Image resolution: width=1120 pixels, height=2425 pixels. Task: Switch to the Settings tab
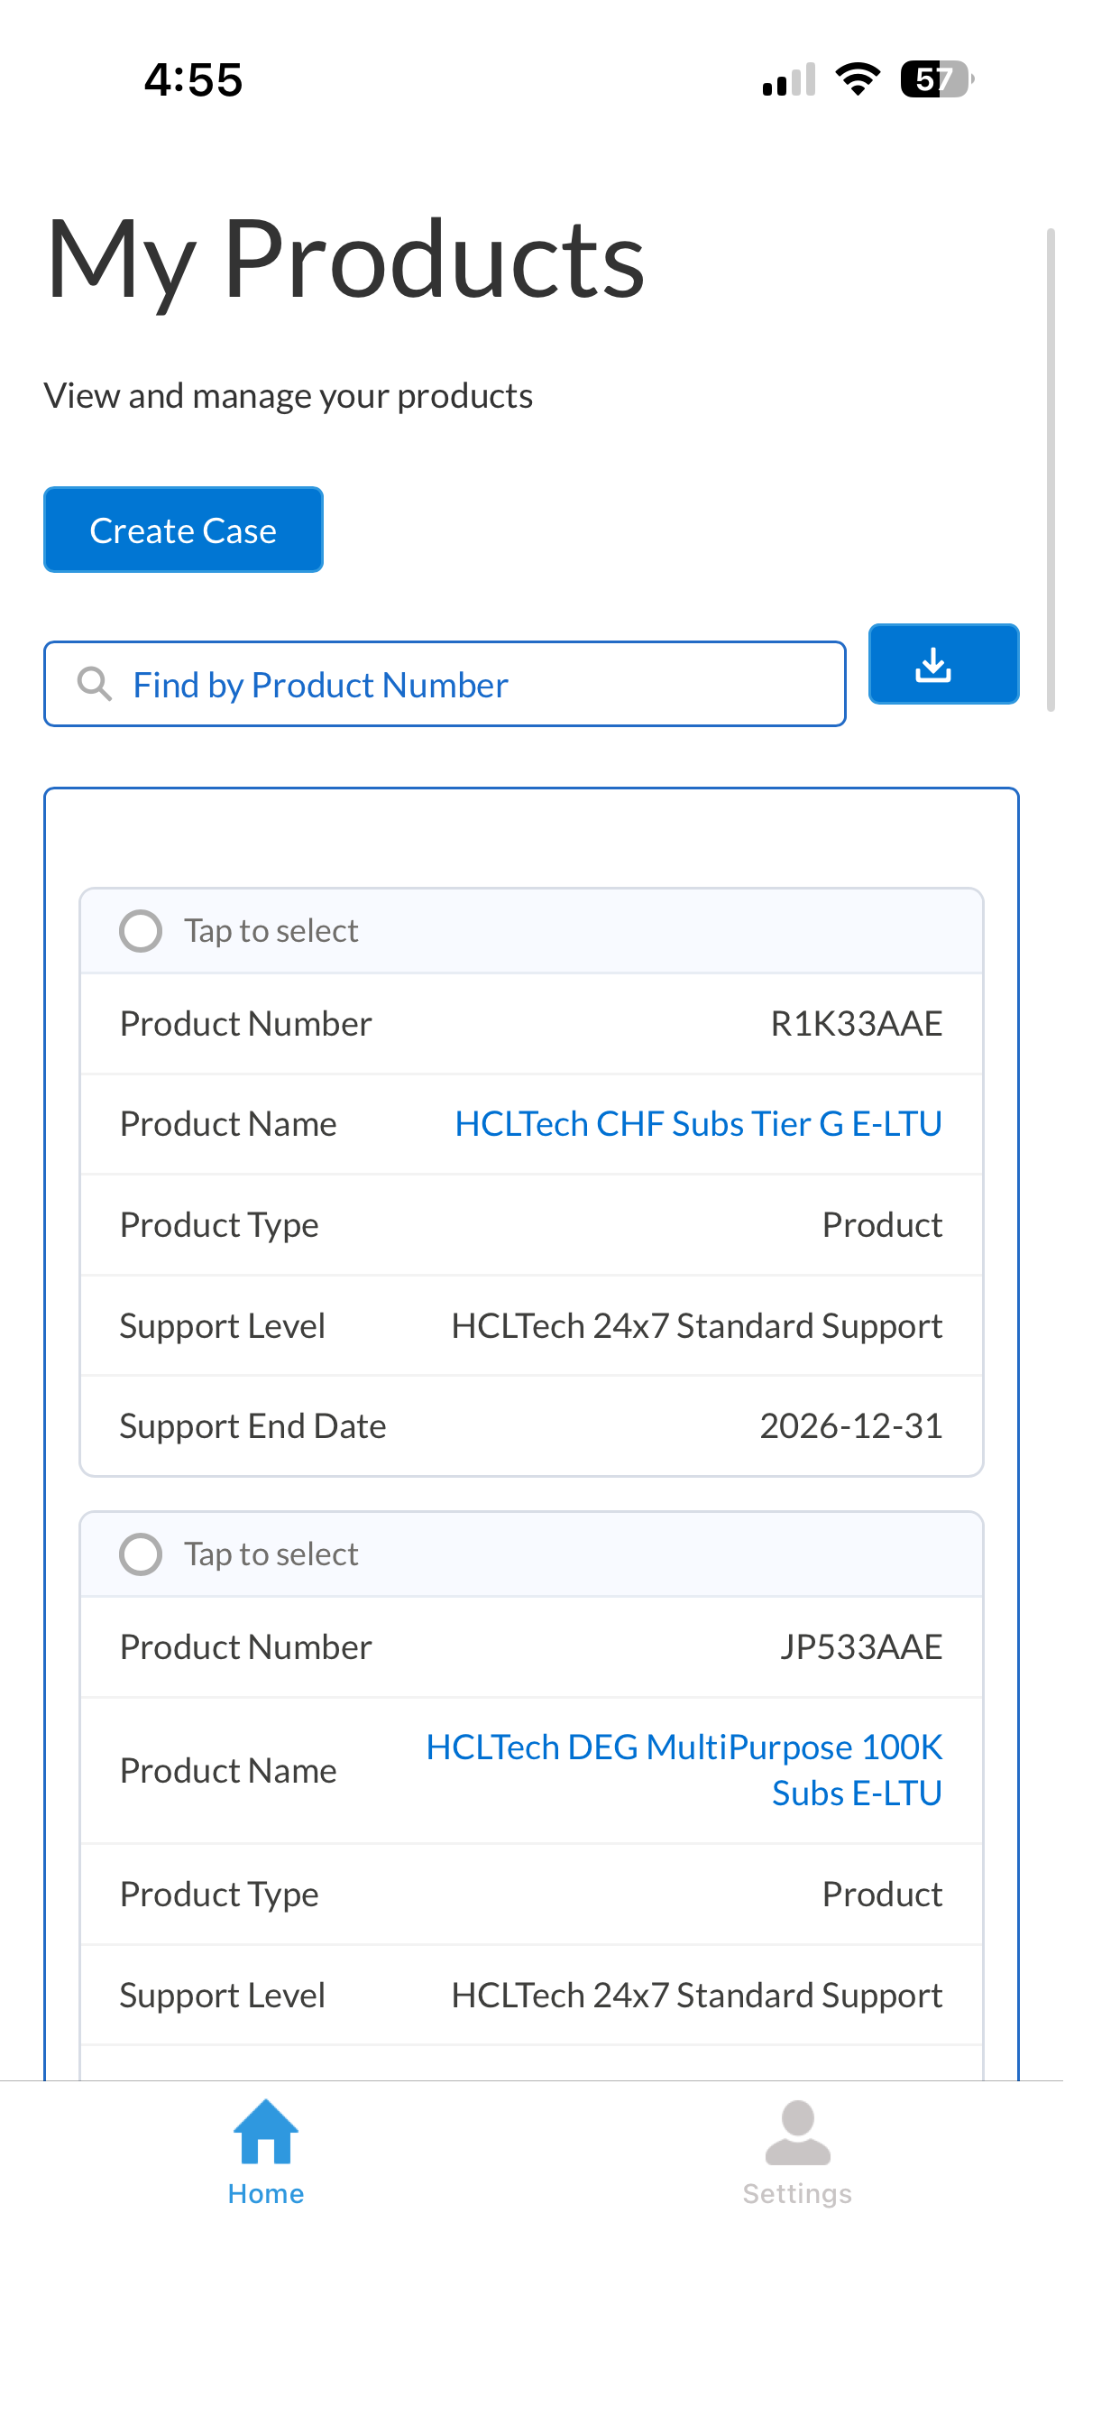click(x=797, y=2153)
